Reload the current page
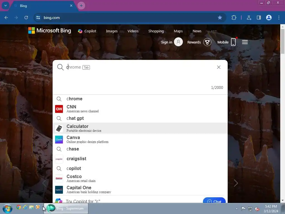 click(x=26, y=18)
